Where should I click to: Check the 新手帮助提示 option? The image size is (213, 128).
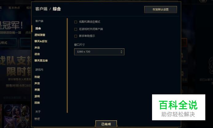[76, 36]
